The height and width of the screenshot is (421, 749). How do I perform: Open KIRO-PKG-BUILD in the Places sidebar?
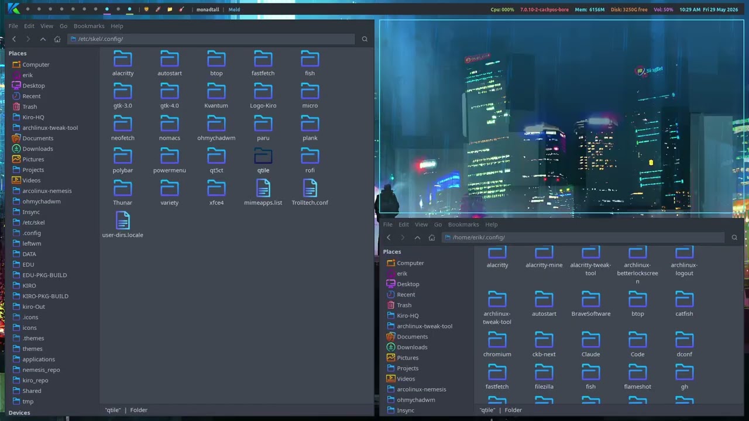[45, 296]
